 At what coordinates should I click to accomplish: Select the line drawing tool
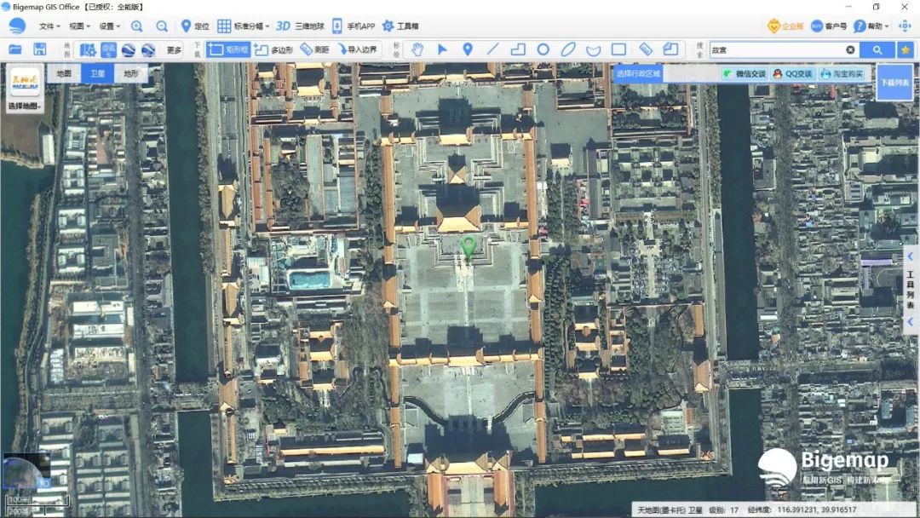click(x=493, y=49)
